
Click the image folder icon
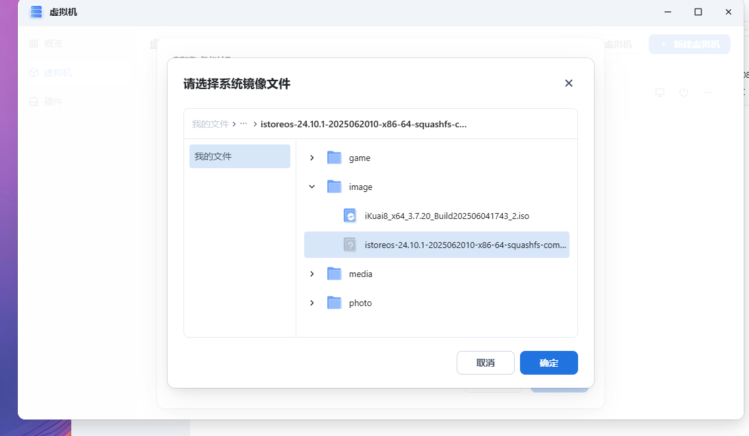(x=335, y=187)
